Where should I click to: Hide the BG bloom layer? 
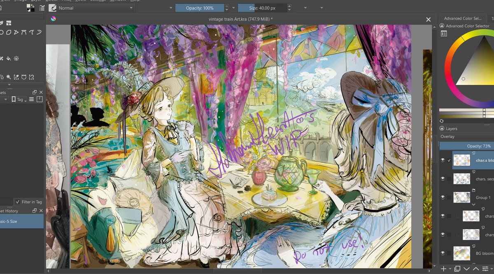(443, 253)
